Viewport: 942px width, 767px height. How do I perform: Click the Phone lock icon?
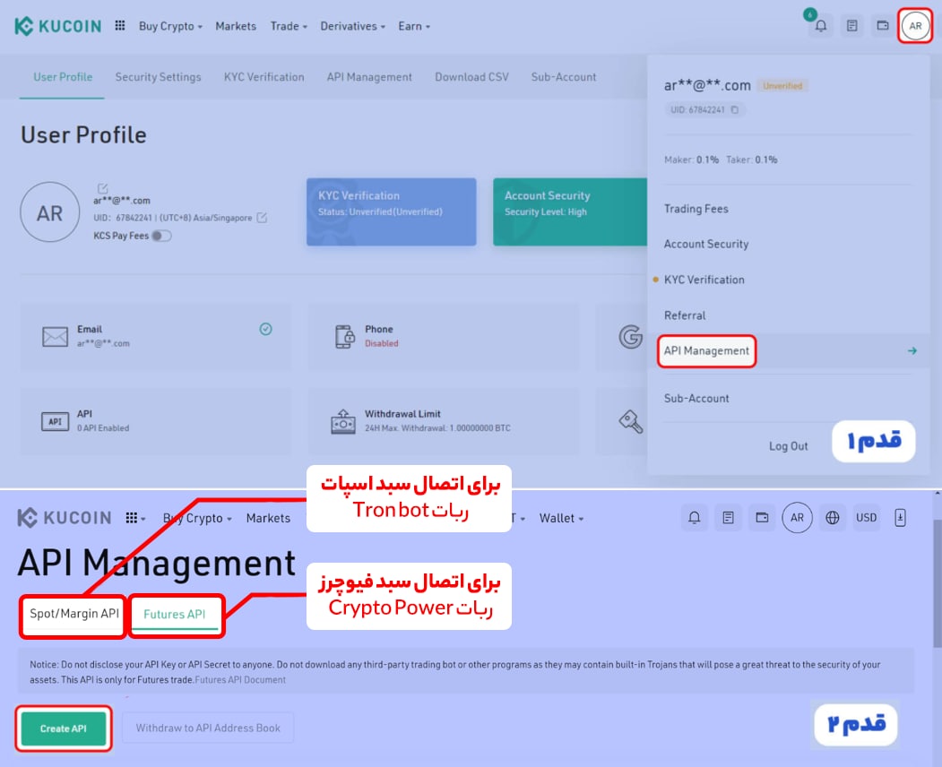click(x=345, y=336)
